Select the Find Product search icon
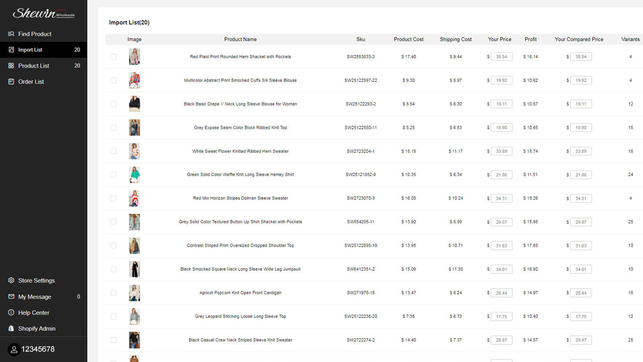 [11, 34]
